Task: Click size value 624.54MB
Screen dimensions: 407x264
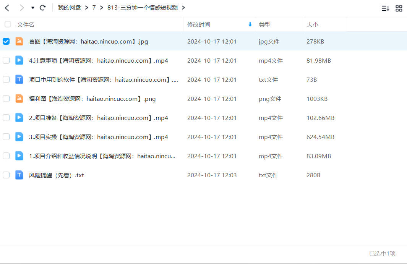Action: (x=320, y=137)
